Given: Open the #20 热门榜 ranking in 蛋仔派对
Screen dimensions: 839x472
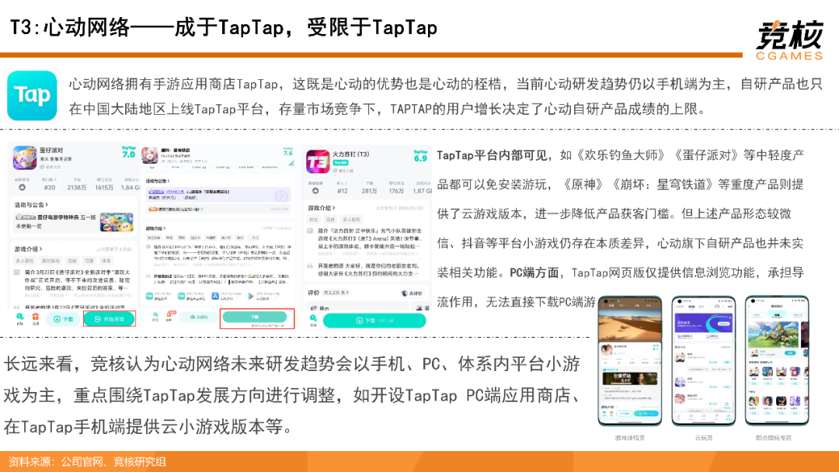Looking at the screenshot, I should pyautogui.click(x=49, y=185).
